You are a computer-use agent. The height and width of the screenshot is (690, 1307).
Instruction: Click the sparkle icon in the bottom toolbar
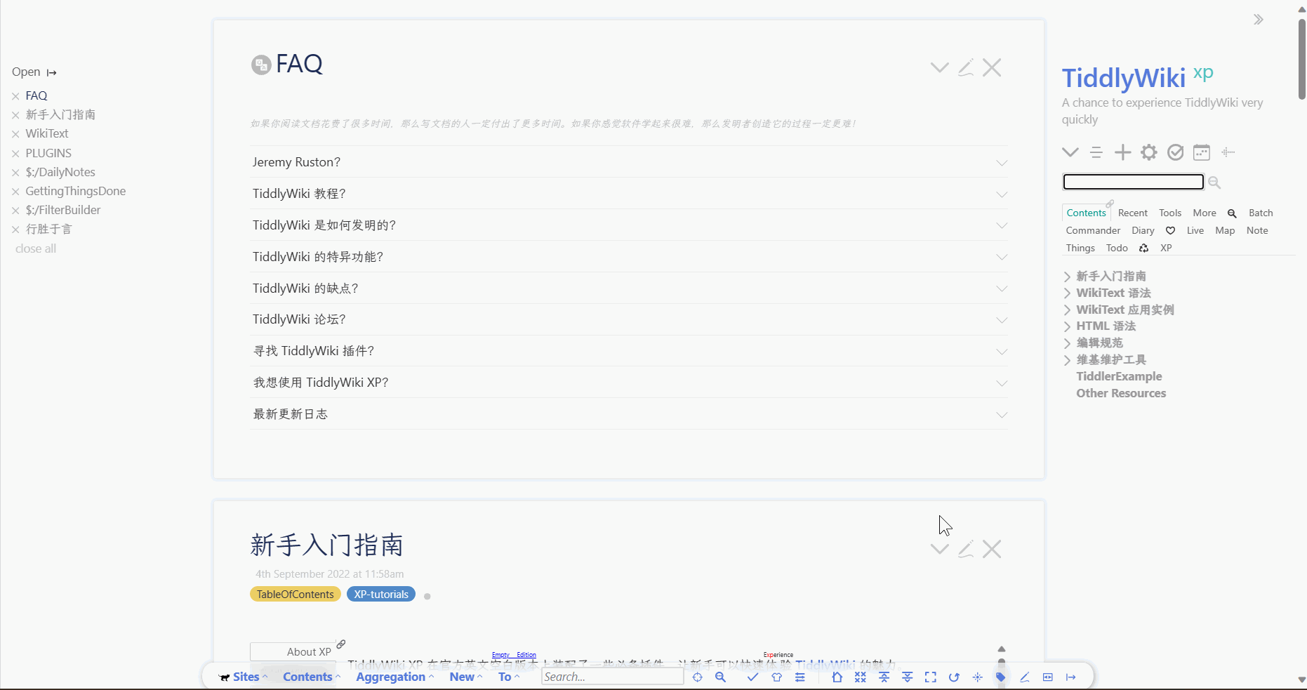(978, 677)
